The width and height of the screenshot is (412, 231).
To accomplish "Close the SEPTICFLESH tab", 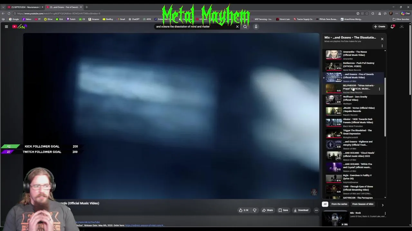I will click(x=42, y=7).
